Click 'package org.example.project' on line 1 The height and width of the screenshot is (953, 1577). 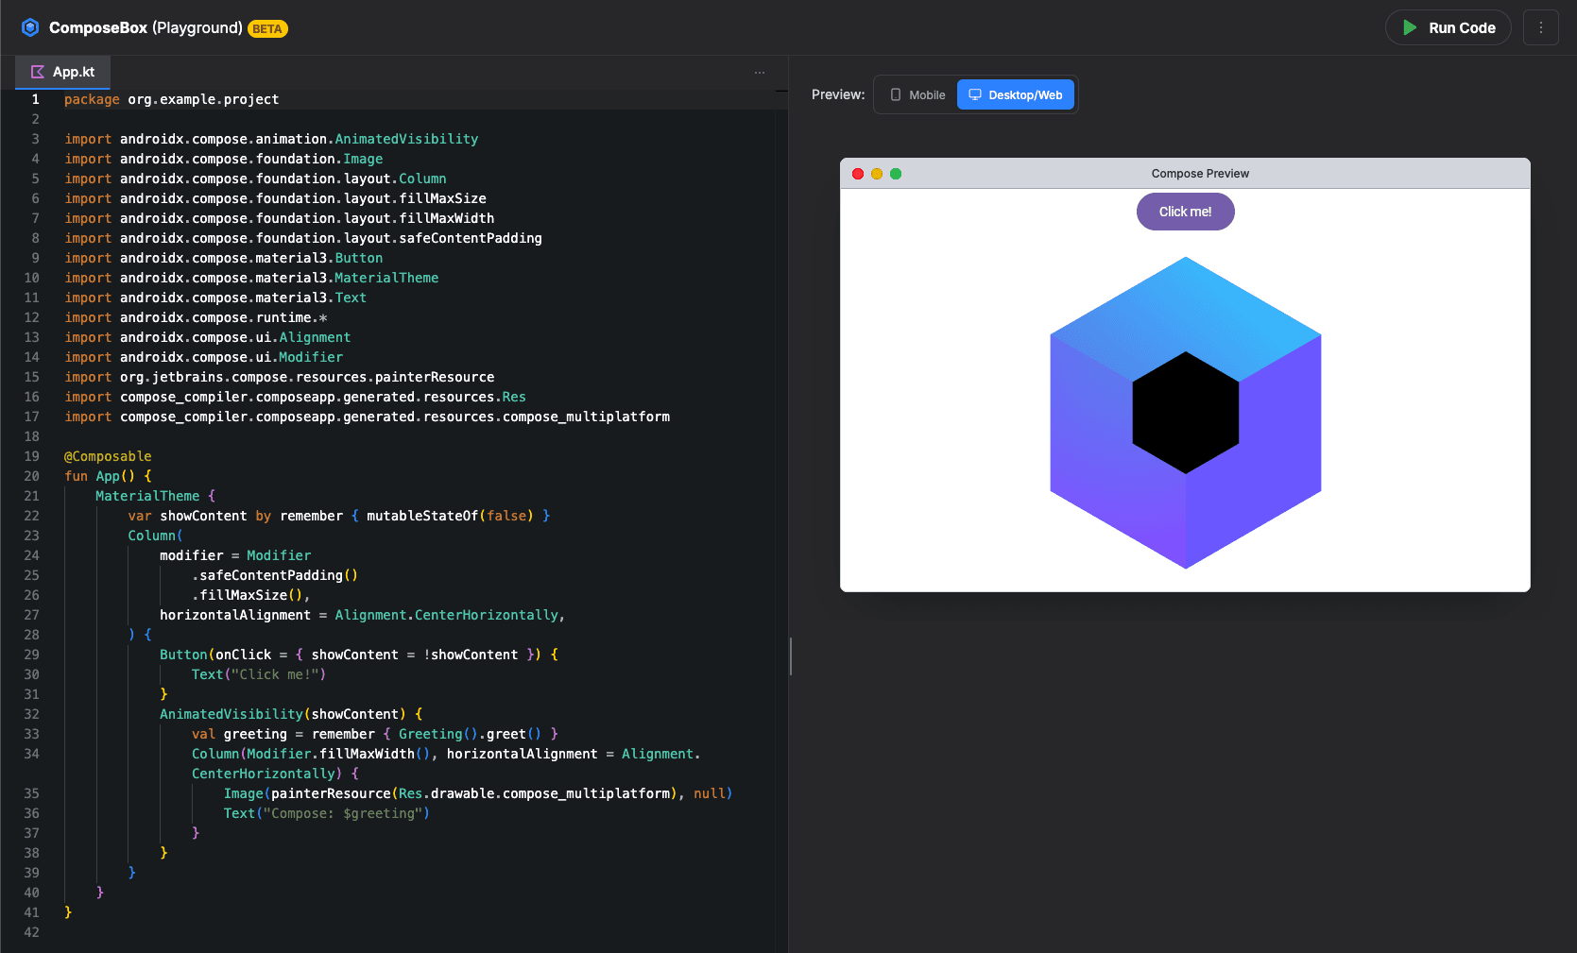[x=171, y=99]
